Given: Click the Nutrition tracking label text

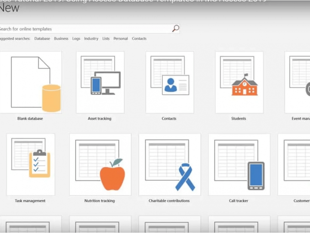Looking at the screenshot, I should (100, 200).
